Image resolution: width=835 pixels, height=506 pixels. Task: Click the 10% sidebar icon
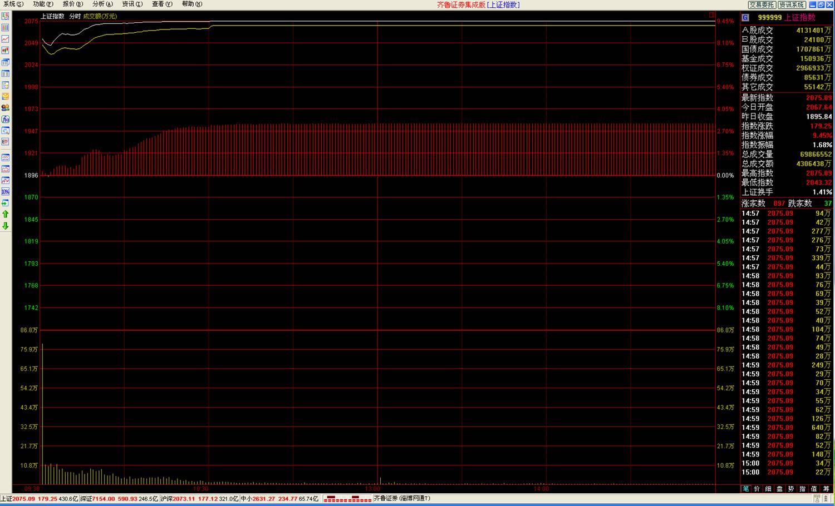tap(6, 192)
